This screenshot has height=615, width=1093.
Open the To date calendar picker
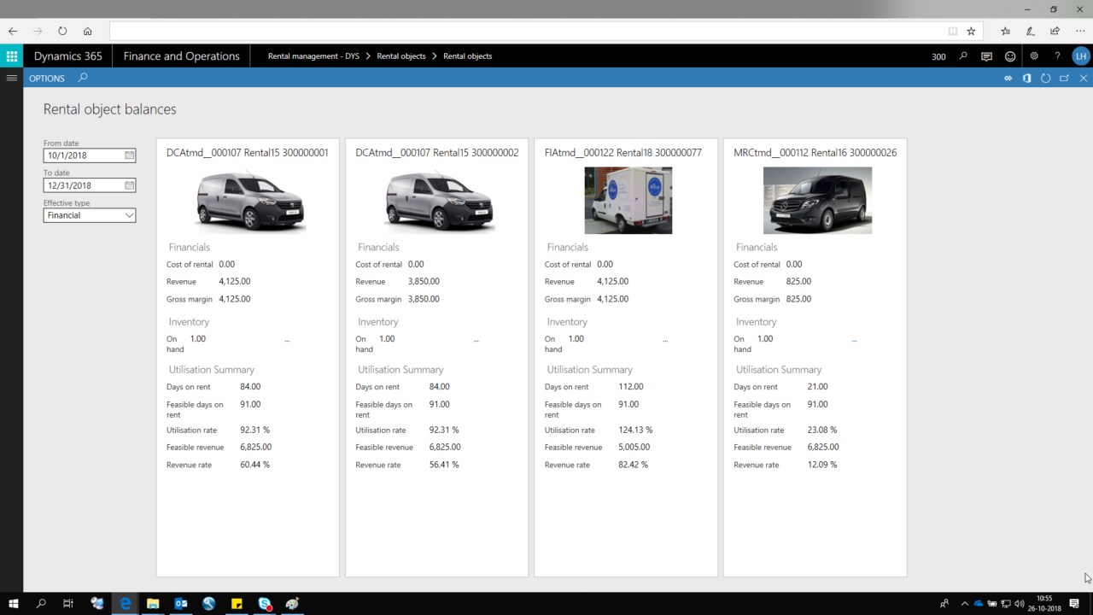[130, 185]
